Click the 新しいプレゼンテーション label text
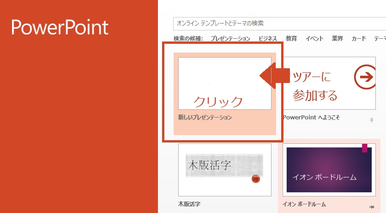Viewport: 386px width, 213px height. (x=205, y=118)
